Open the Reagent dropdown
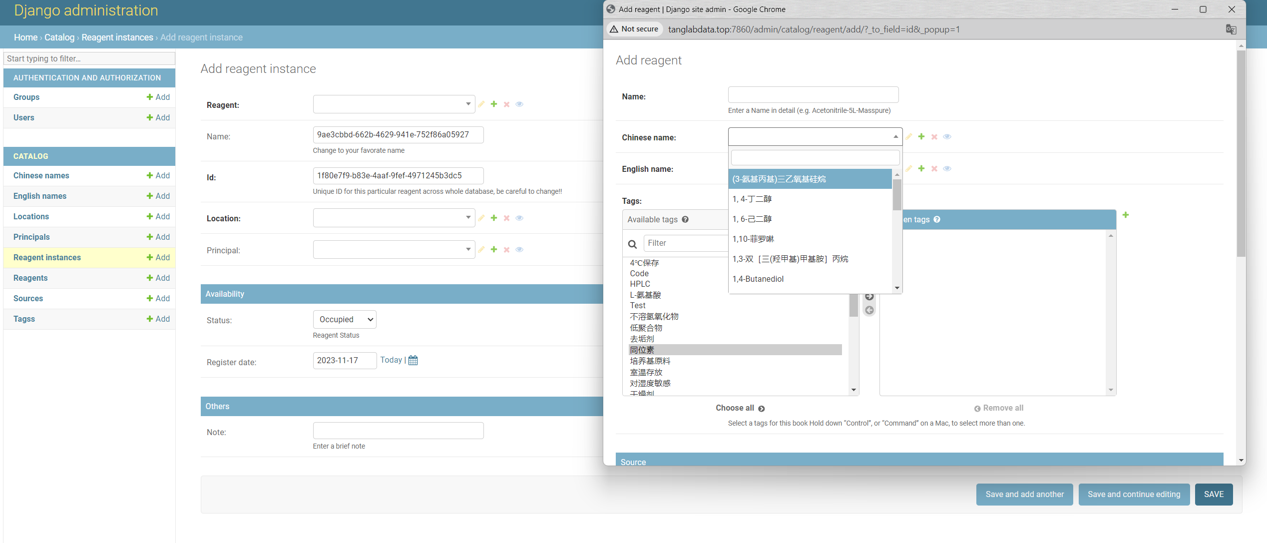Image resolution: width=1267 pixels, height=543 pixels. point(394,104)
